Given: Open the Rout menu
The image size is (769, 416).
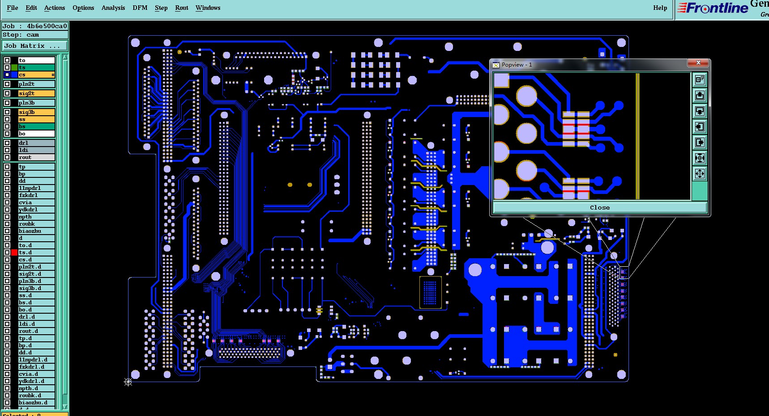Looking at the screenshot, I should (182, 8).
